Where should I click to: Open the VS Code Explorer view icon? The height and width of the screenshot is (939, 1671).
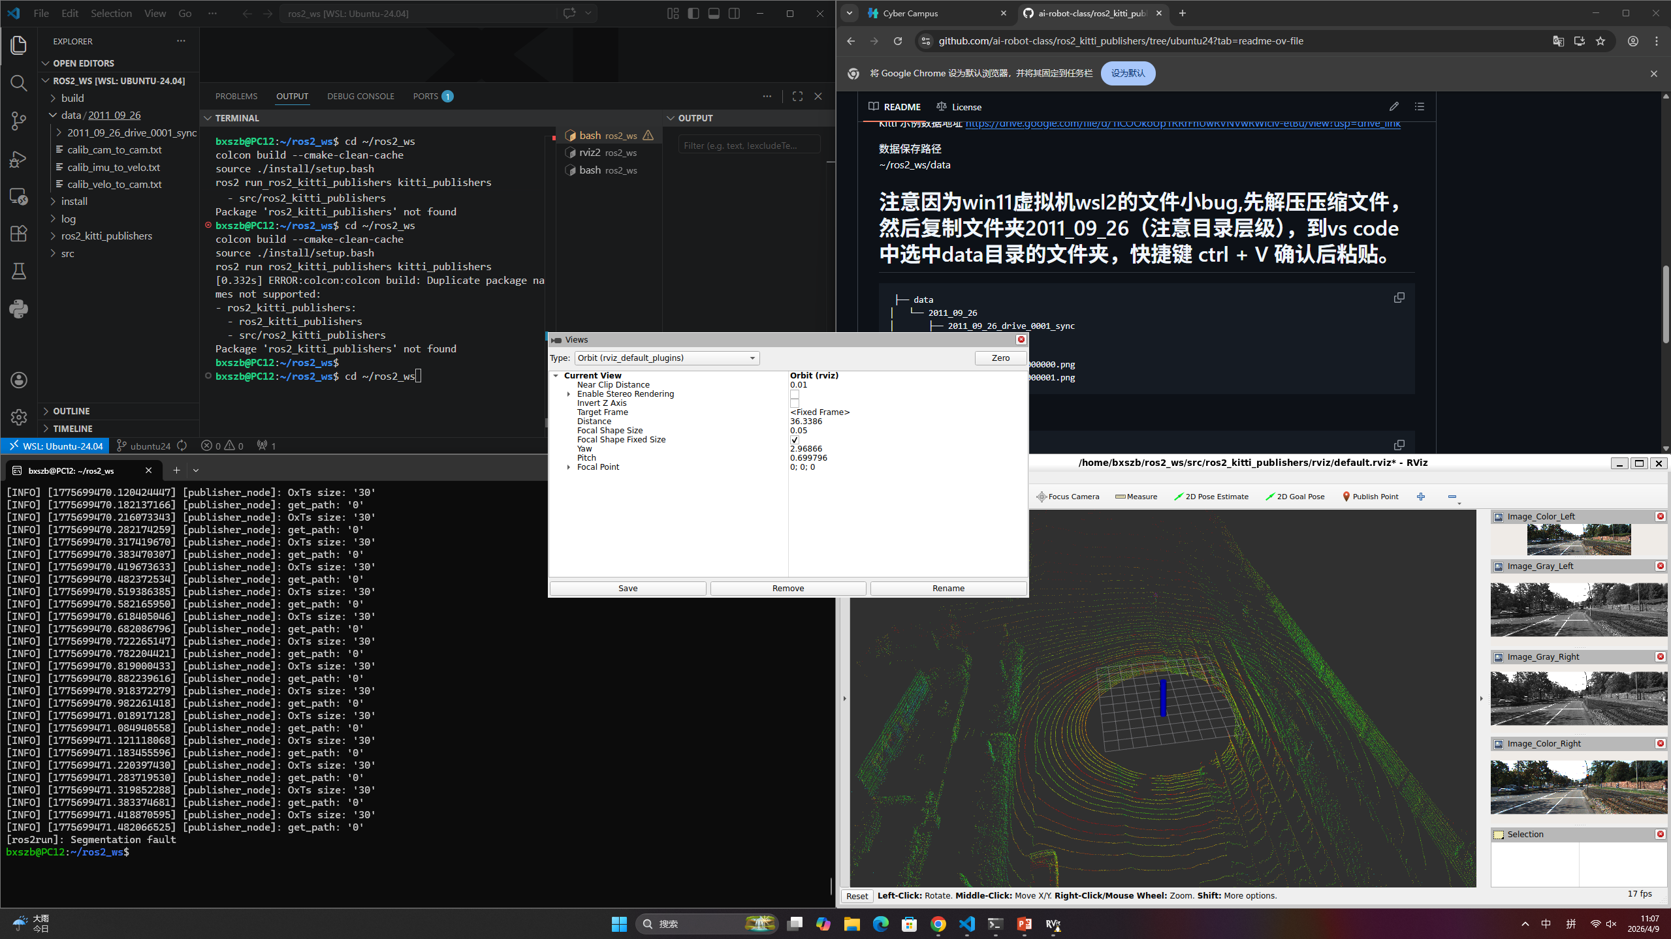tap(18, 44)
